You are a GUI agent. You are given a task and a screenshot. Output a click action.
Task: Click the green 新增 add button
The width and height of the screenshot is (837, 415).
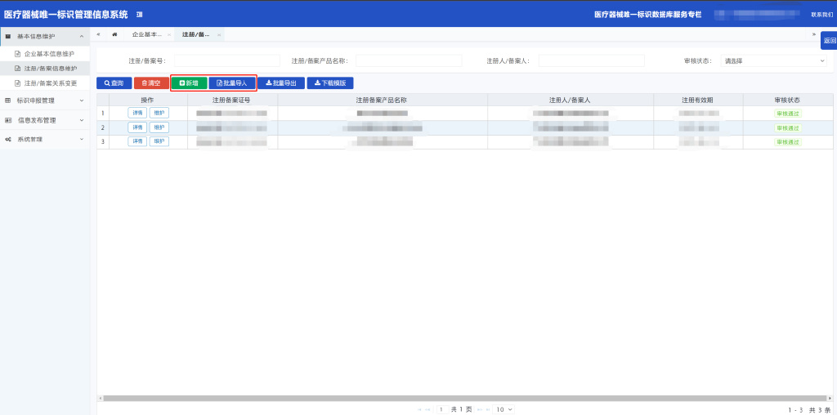tap(189, 83)
